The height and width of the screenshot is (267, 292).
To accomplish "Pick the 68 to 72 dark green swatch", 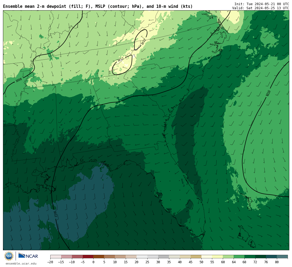I will 250,257.
